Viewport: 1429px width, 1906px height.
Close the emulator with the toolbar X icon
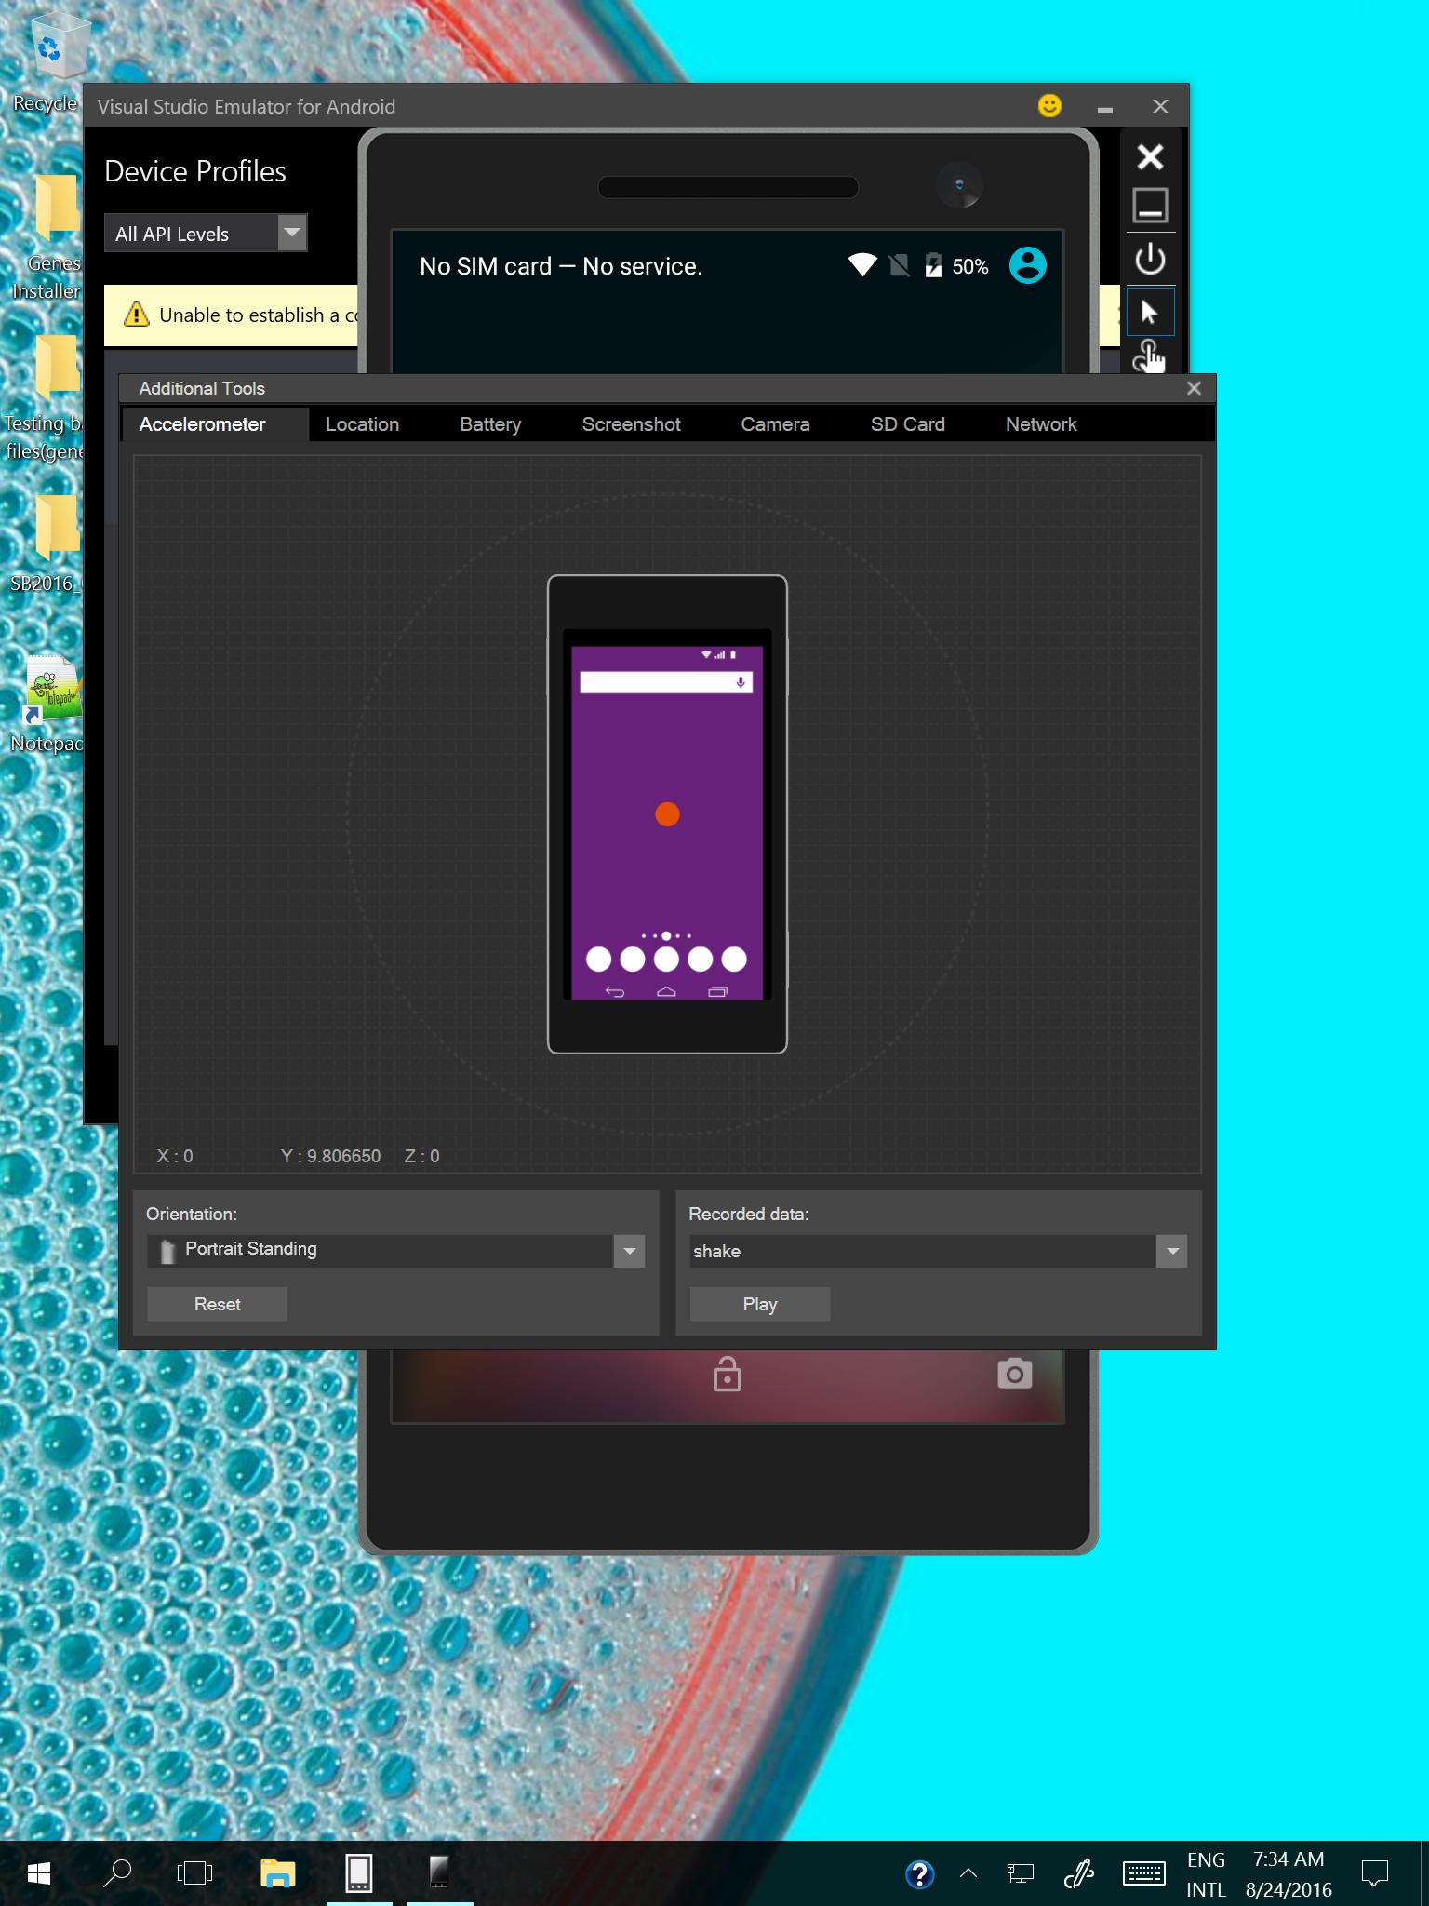pyautogui.click(x=1150, y=156)
